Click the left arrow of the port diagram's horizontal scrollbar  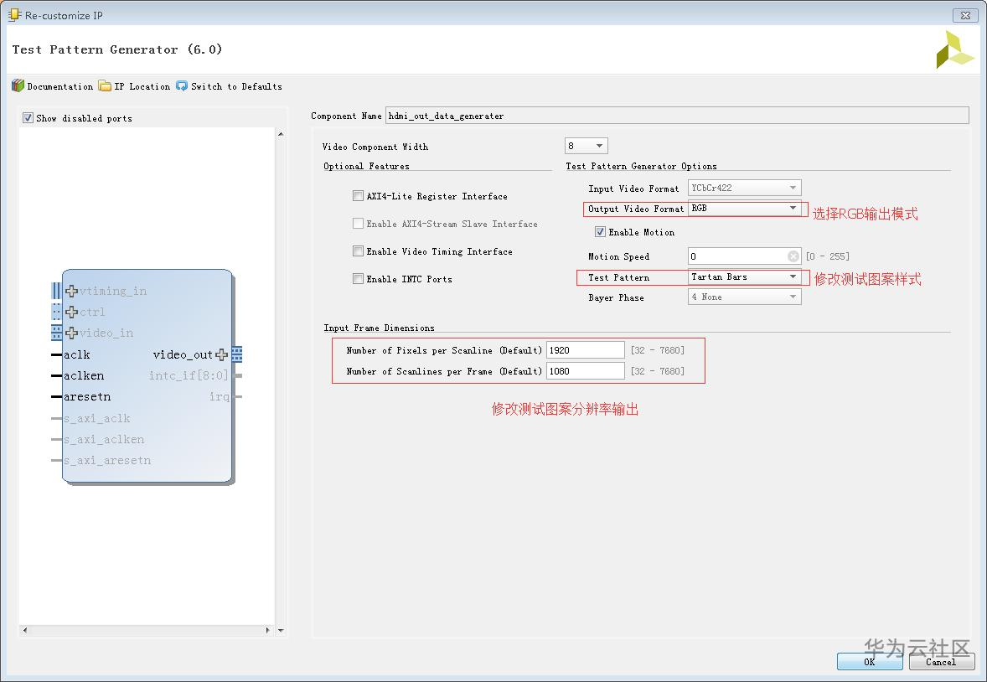click(x=25, y=630)
